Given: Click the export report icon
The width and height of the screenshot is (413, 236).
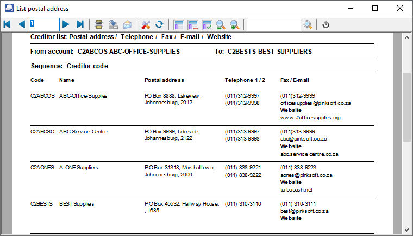Looking at the screenshot, I should coord(113,24).
